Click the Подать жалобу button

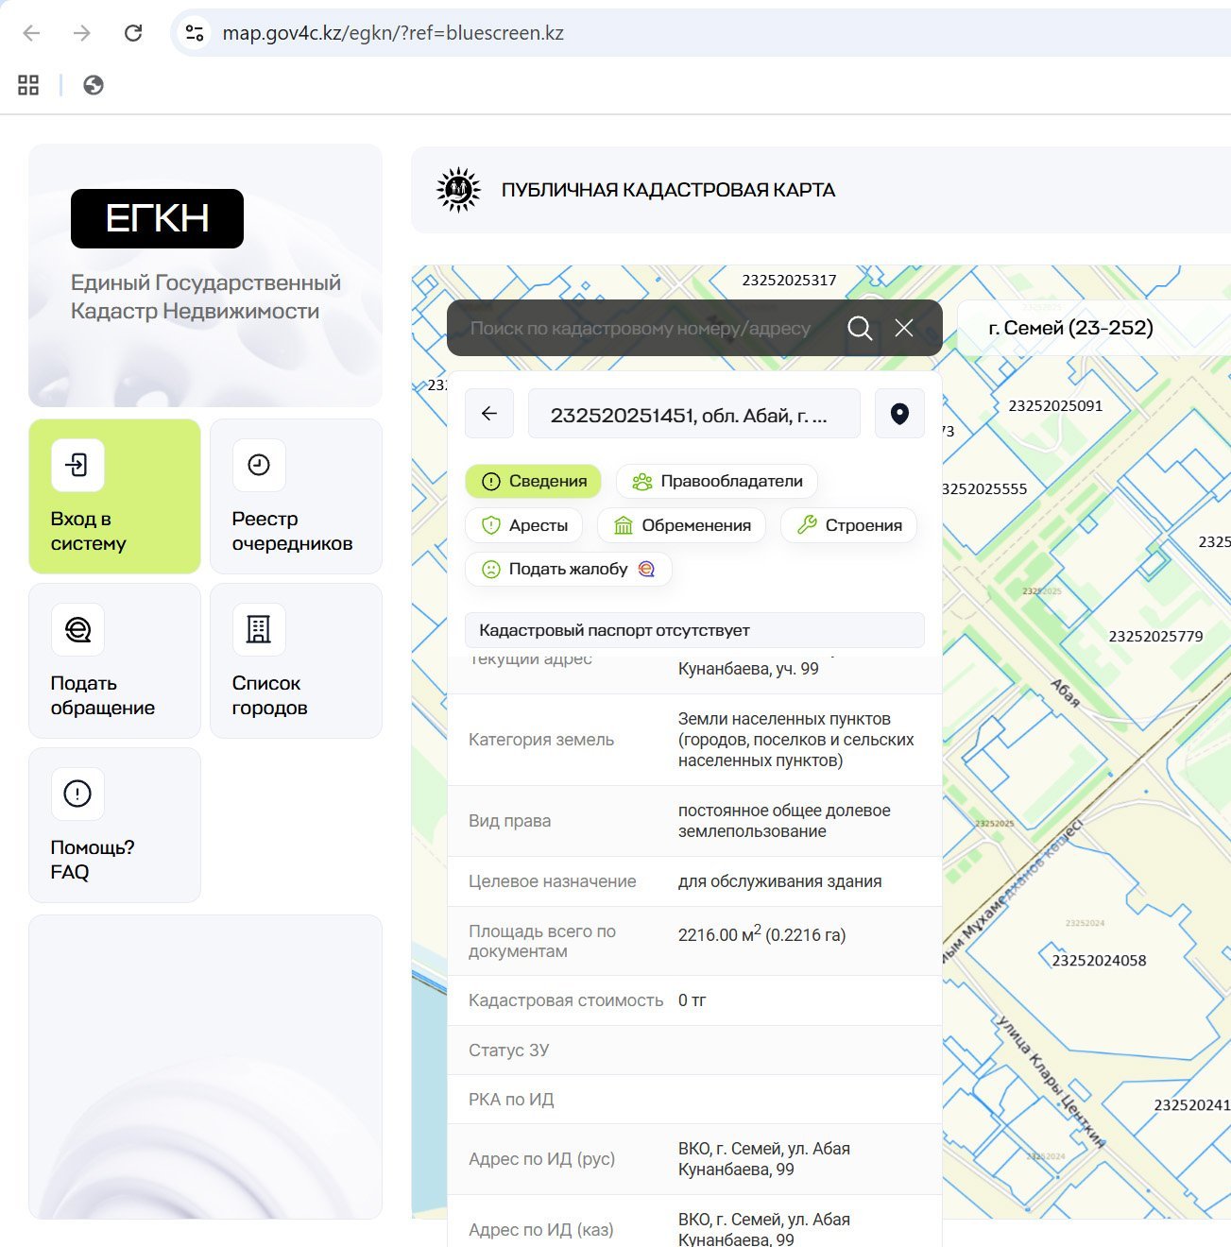click(568, 569)
